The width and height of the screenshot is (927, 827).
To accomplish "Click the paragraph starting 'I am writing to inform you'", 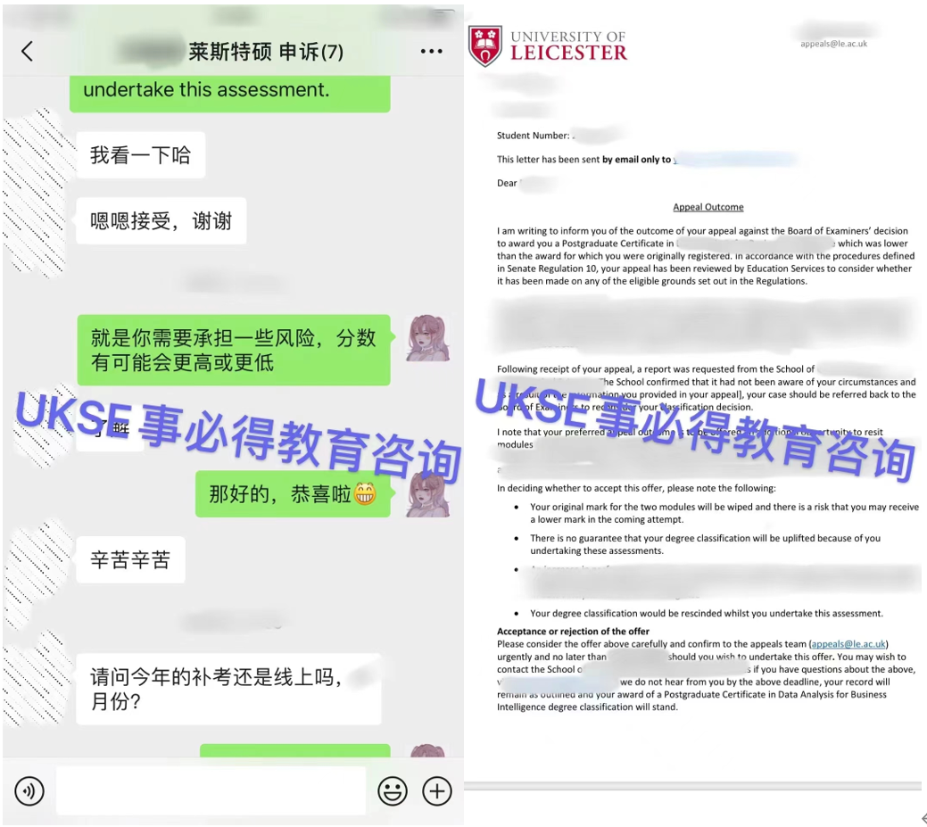I will (706, 255).
